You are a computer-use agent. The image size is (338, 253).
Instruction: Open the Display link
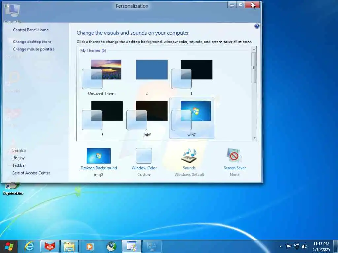pyautogui.click(x=18, y=158)
